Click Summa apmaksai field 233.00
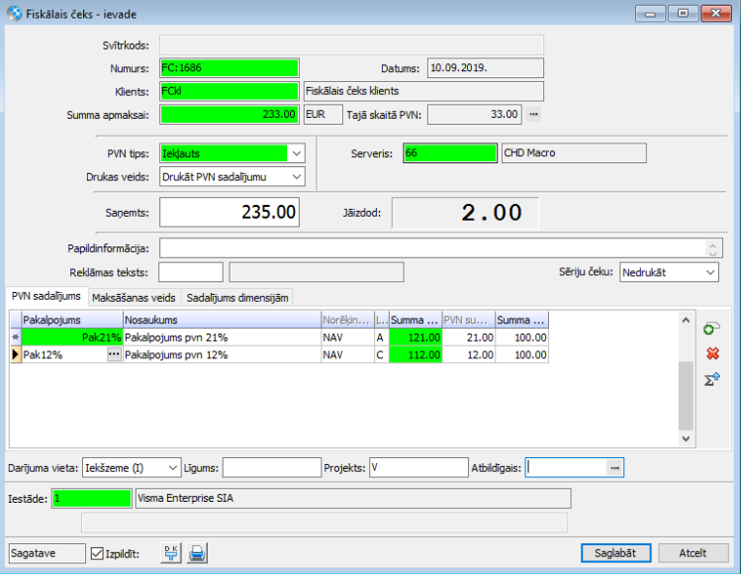 point(230,115)
